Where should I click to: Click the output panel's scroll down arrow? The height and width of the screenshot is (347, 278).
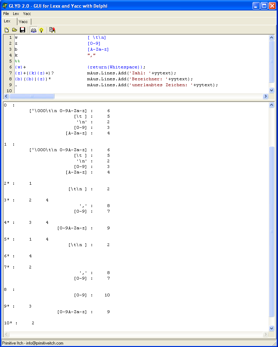pyautogui.click(x=272, y=328)
